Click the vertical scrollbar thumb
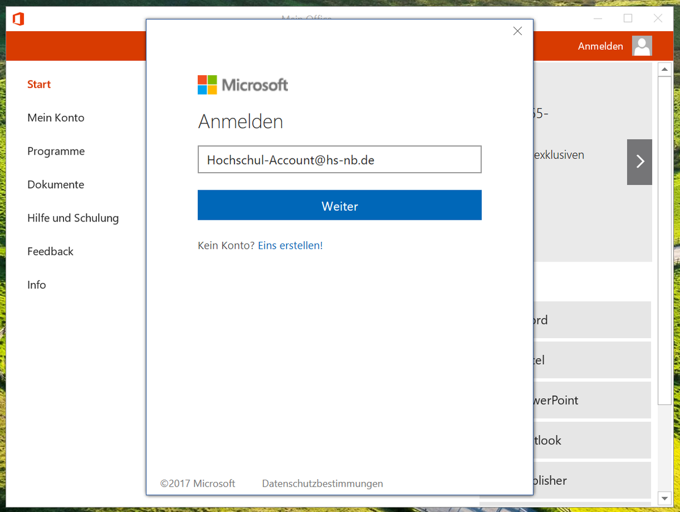The width and height of the screenshot is (680, 512). pyautogui.click(x=665, y=241)
